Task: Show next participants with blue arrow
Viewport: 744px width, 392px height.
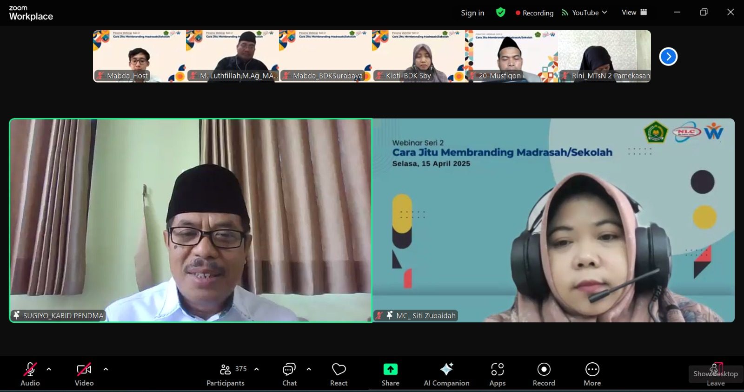Action: [668, 57]
